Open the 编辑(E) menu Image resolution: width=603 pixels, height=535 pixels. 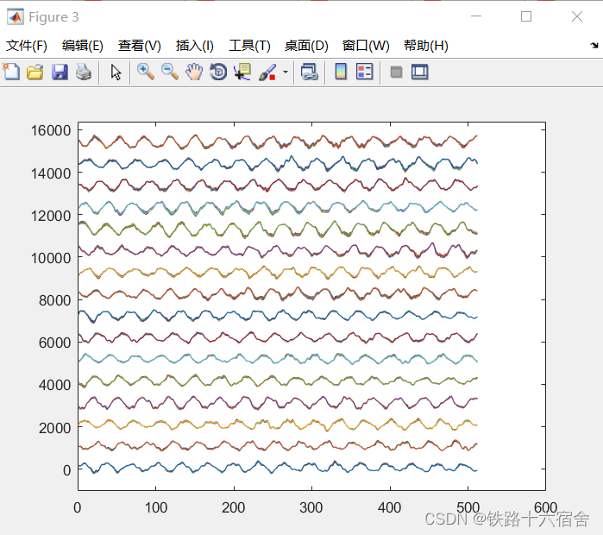(83, 46)
